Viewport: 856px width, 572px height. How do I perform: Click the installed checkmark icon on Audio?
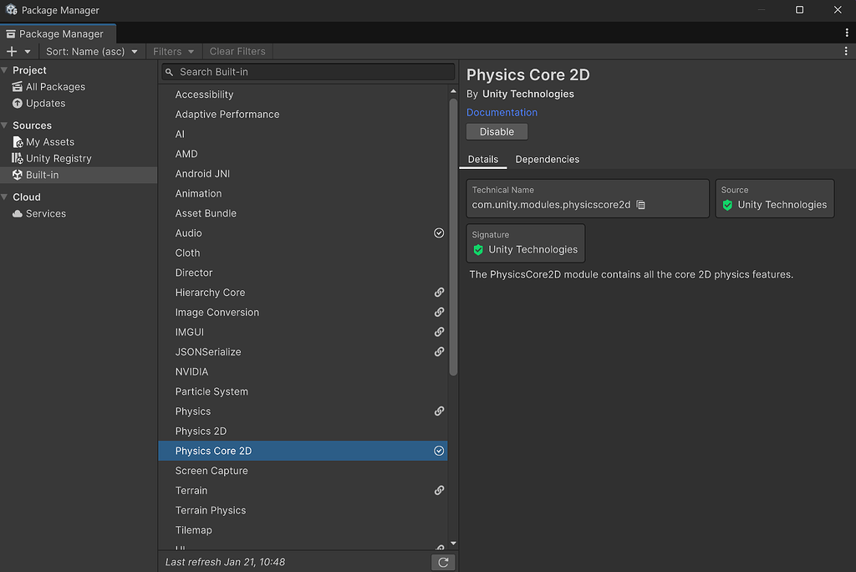click(439, 233)
